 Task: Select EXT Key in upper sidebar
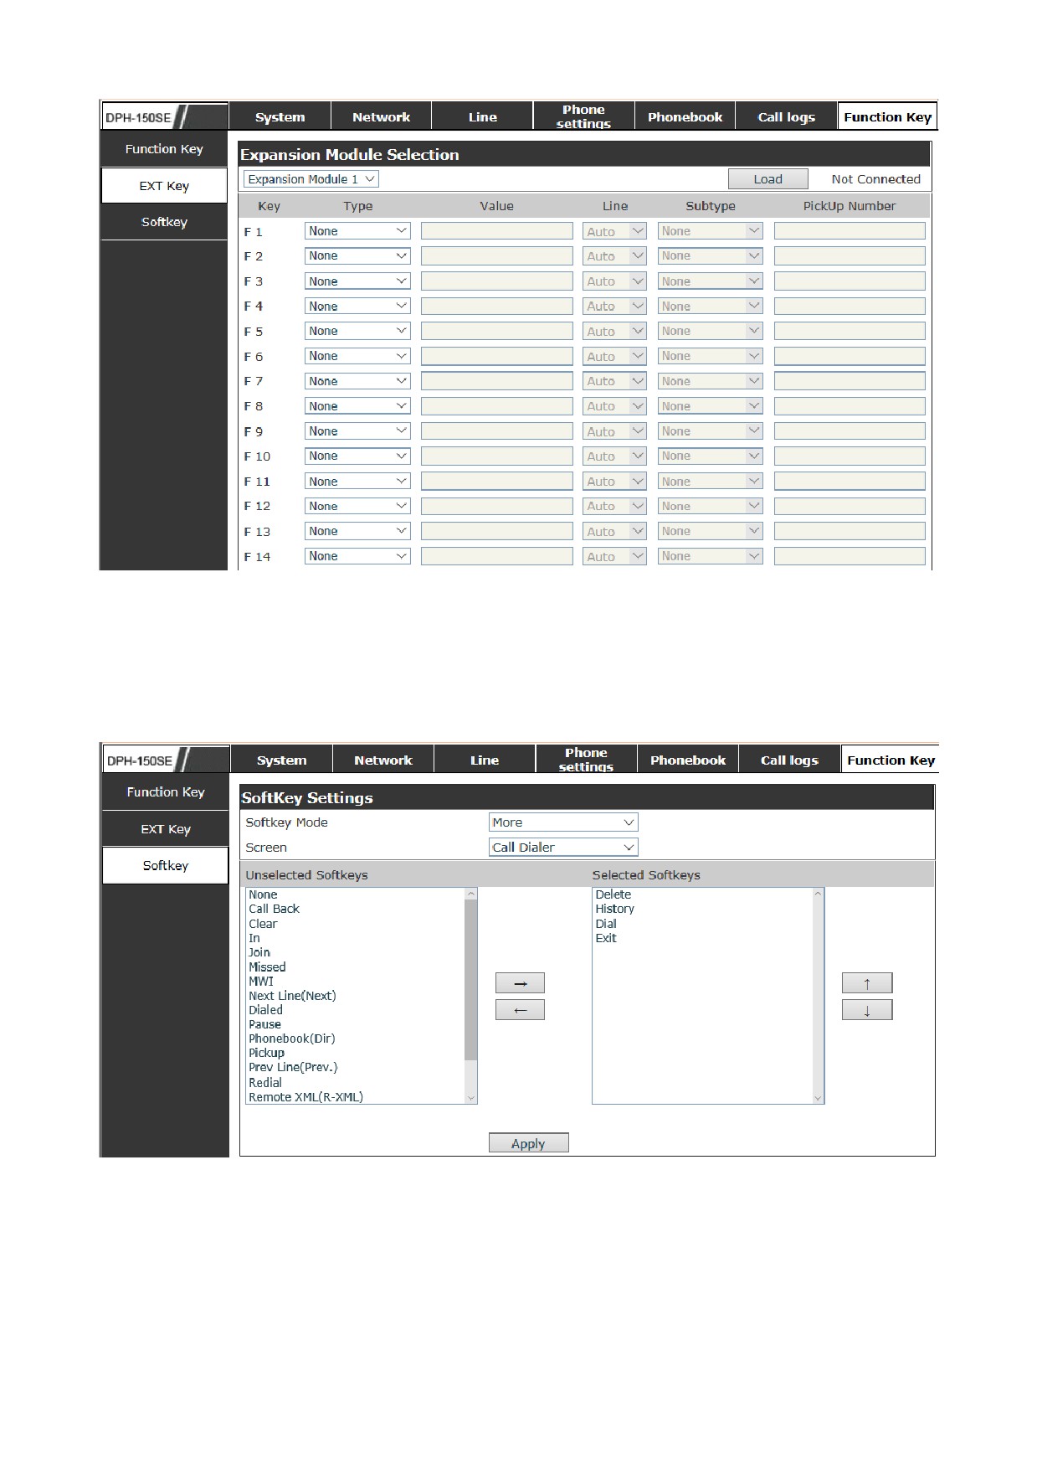164,186
